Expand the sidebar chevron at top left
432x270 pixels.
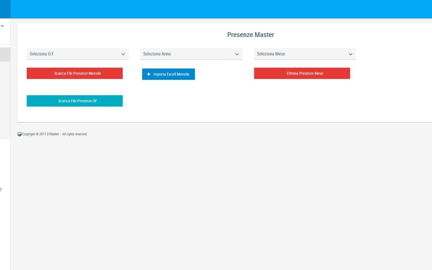(x=2, y=26)
